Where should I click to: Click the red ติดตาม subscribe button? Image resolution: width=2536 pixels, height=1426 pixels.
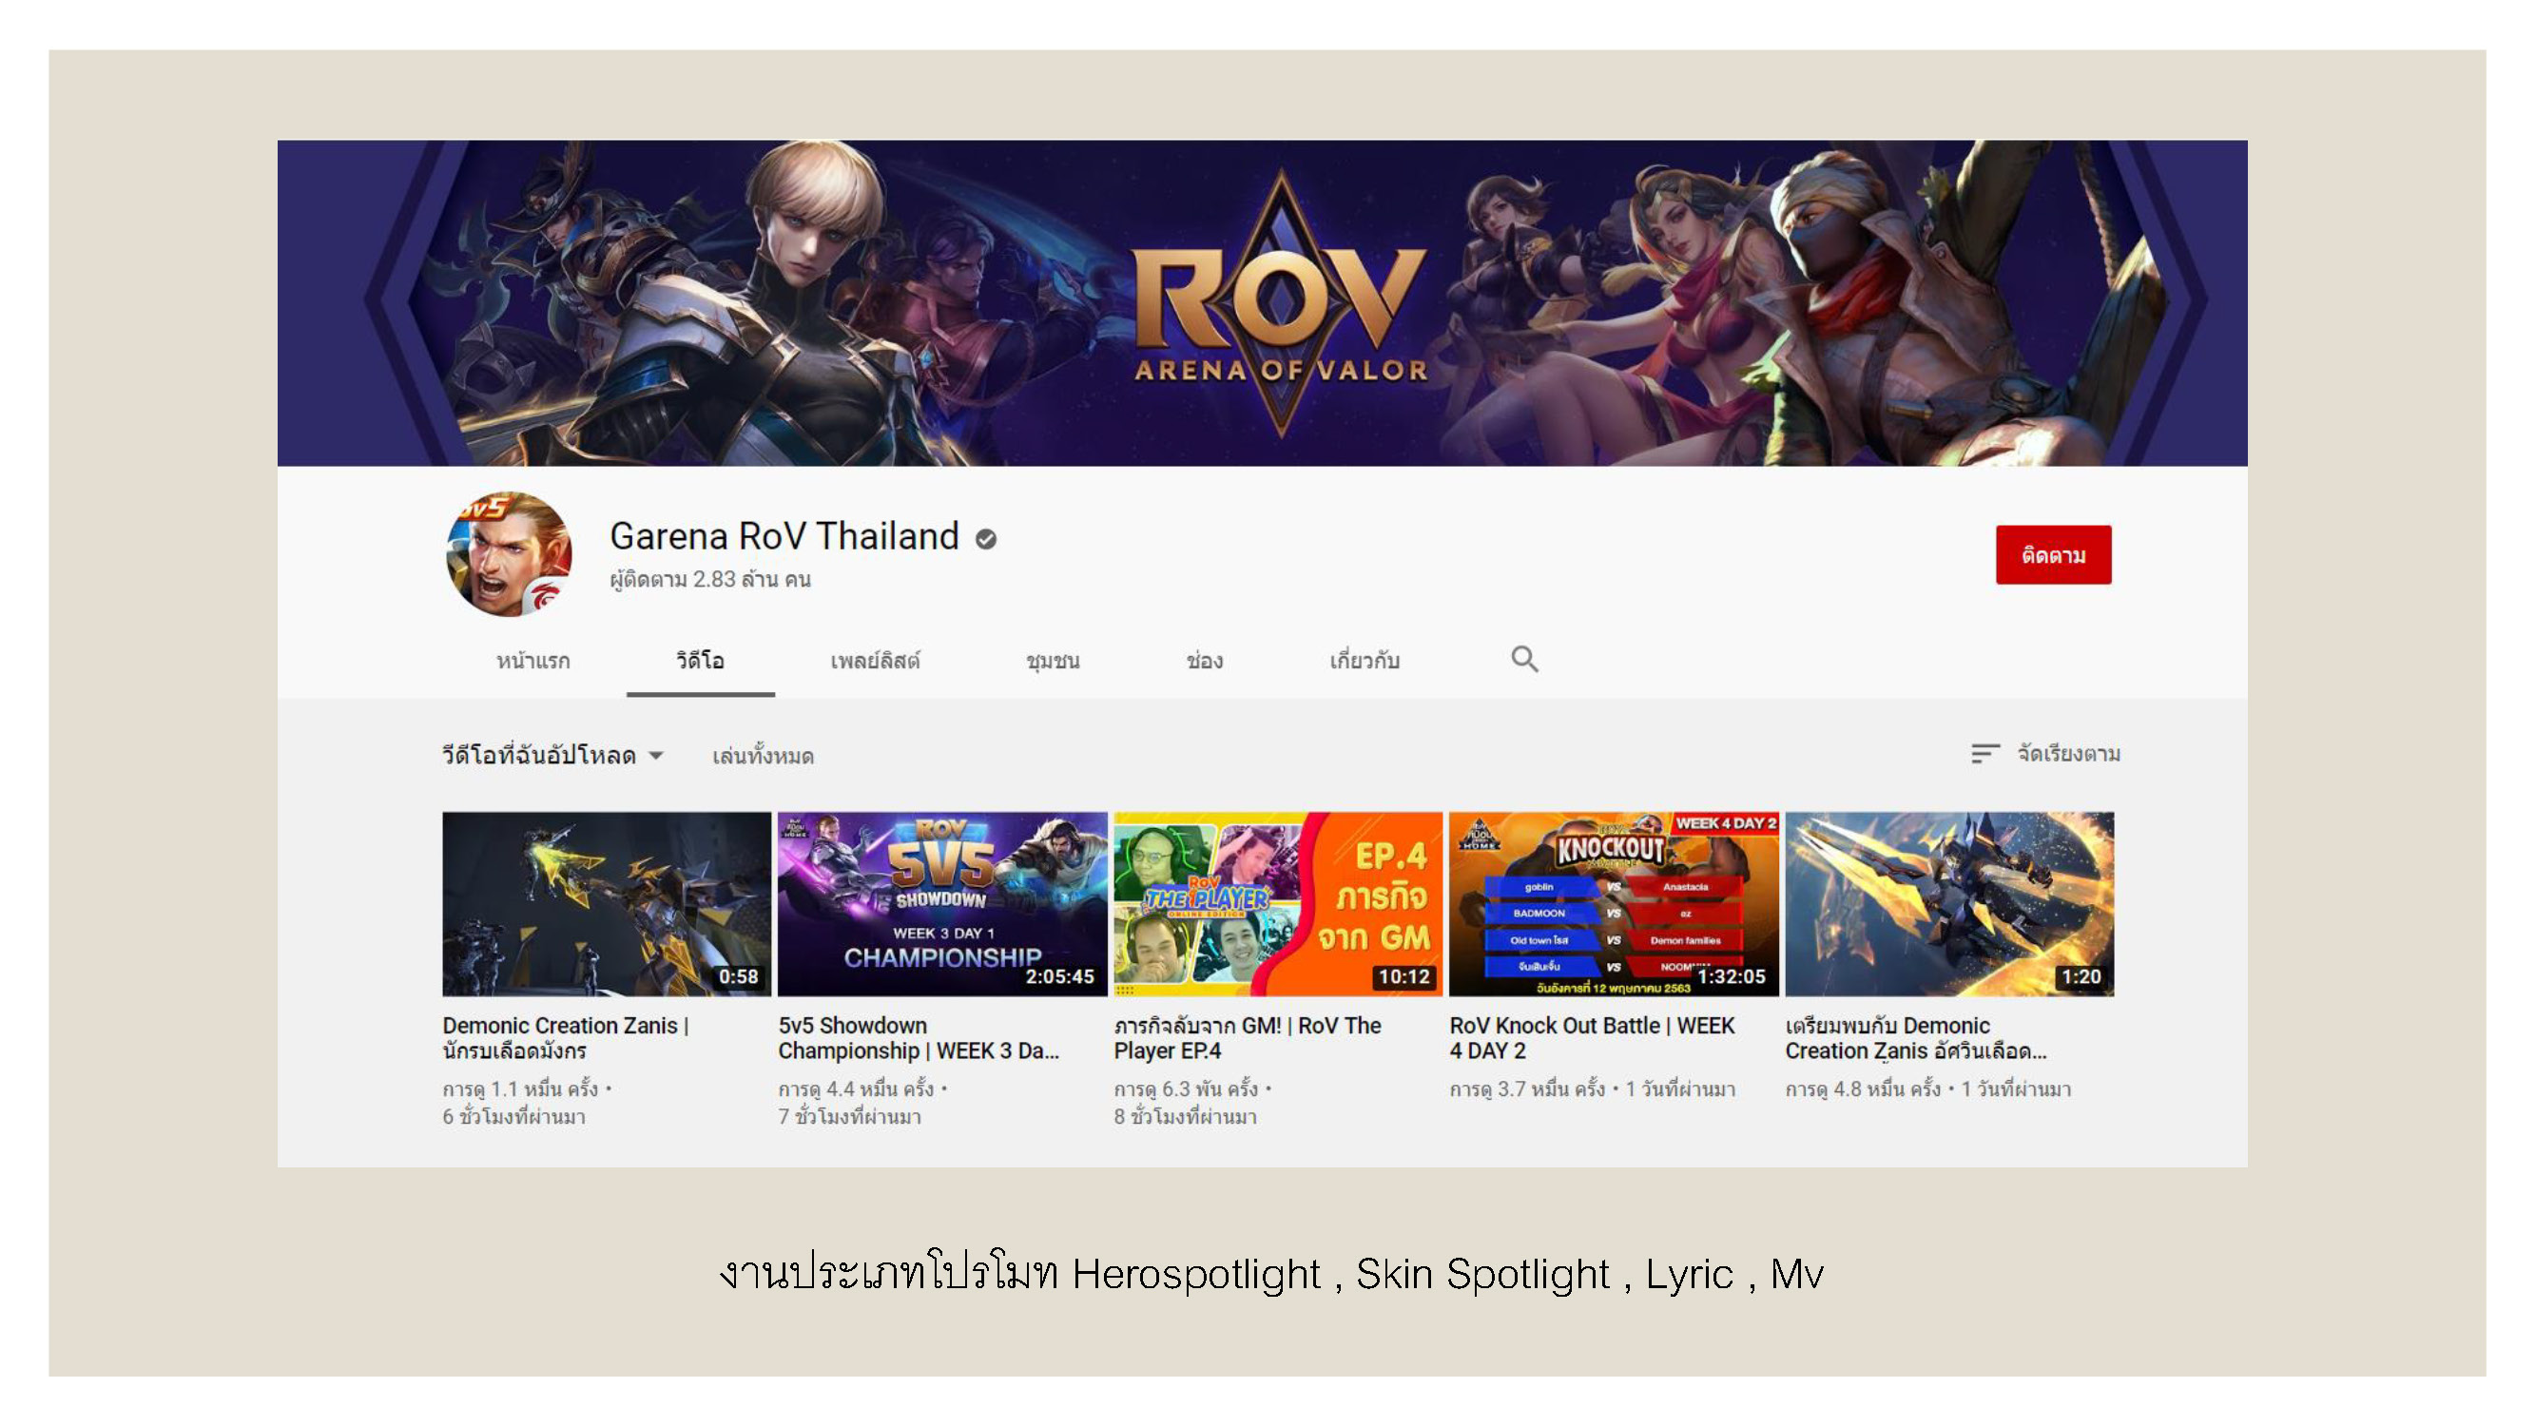click(2054, 555)
